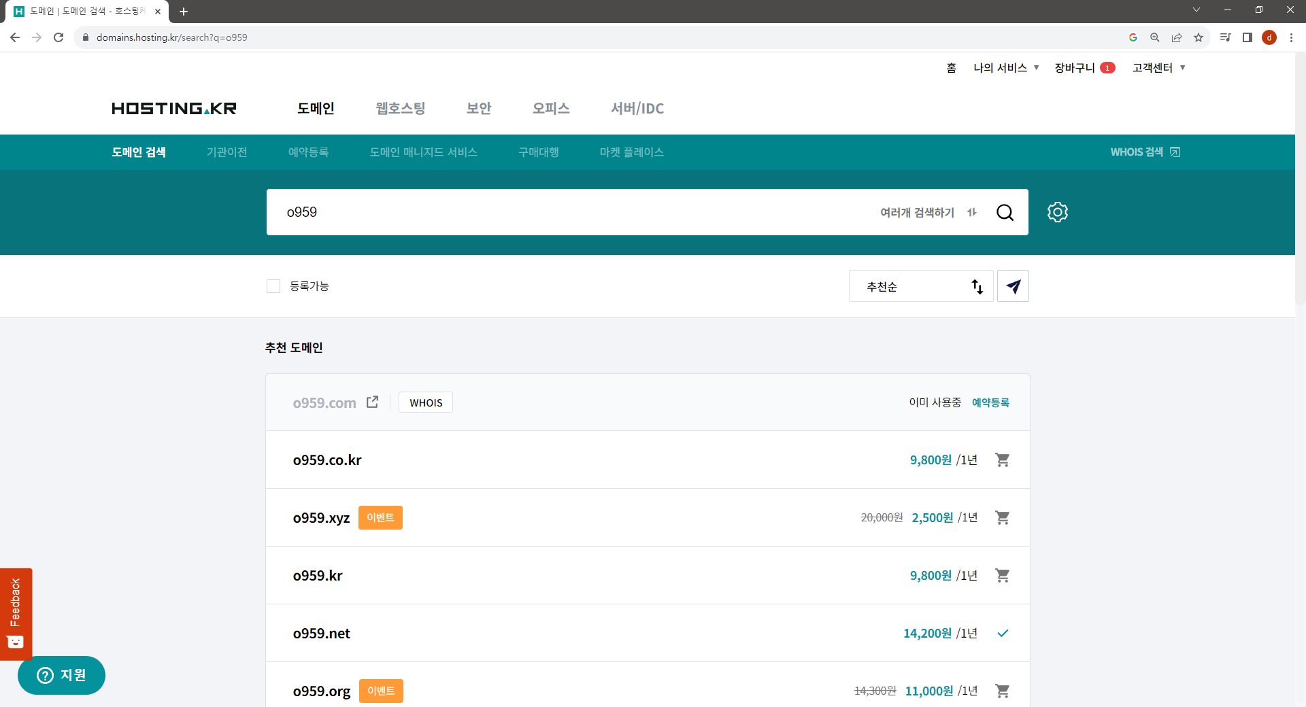This screenshot has height=707, width=1306.
Task: Select 오피스 main menu
Action: (x=551, y=108)
